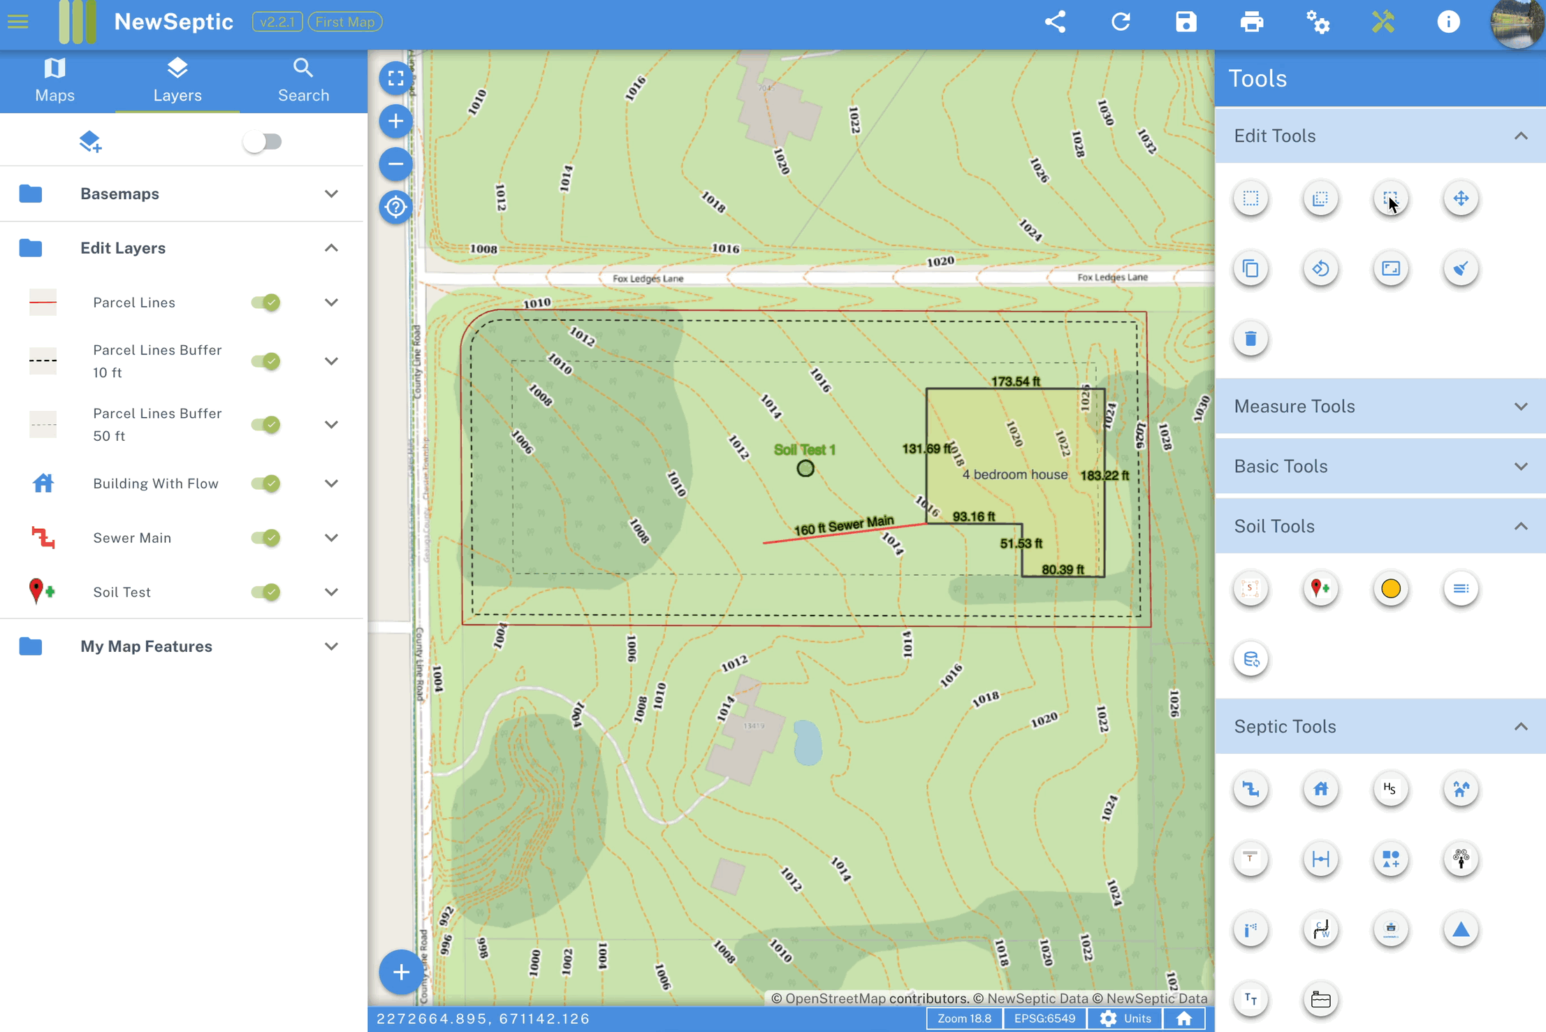
Task: Select the text TT septic tool
Action: [x=1250, y=1000]
